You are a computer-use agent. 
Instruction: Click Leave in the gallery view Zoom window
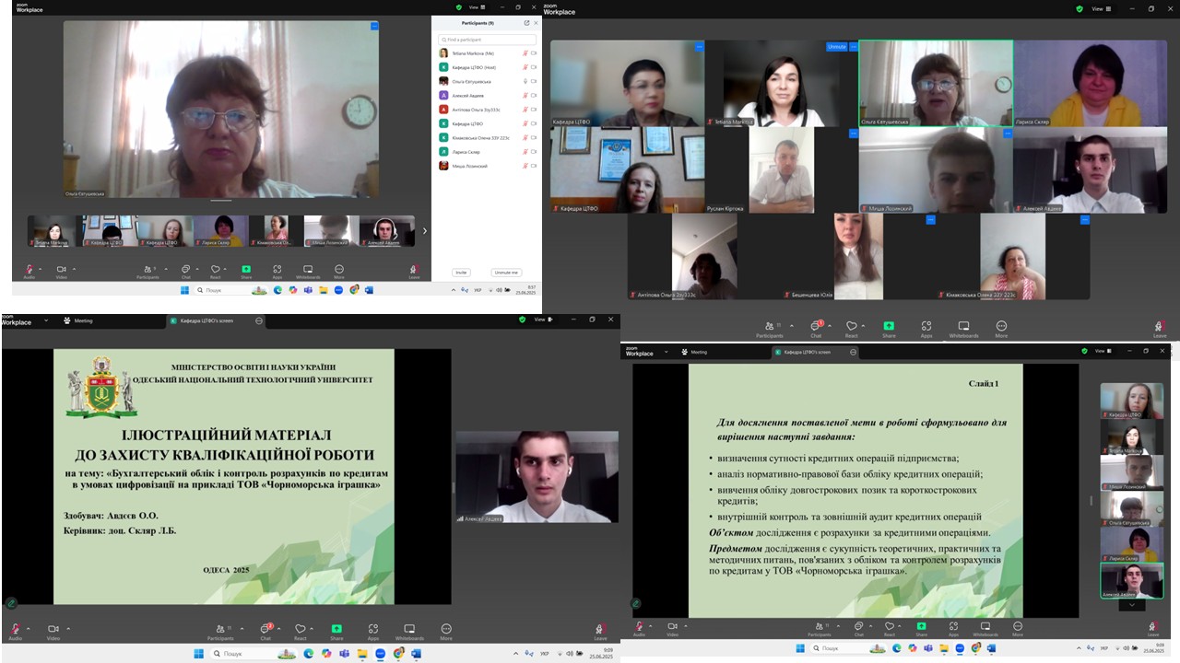(1160, 328)
